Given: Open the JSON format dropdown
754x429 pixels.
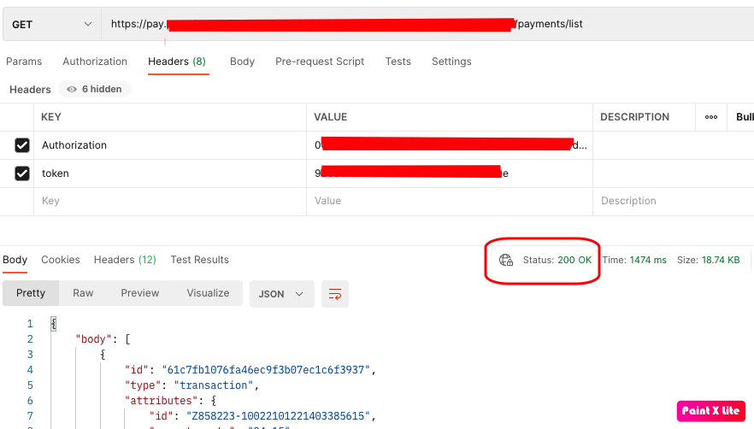Looking at the screenshot, I should (282, 294).
